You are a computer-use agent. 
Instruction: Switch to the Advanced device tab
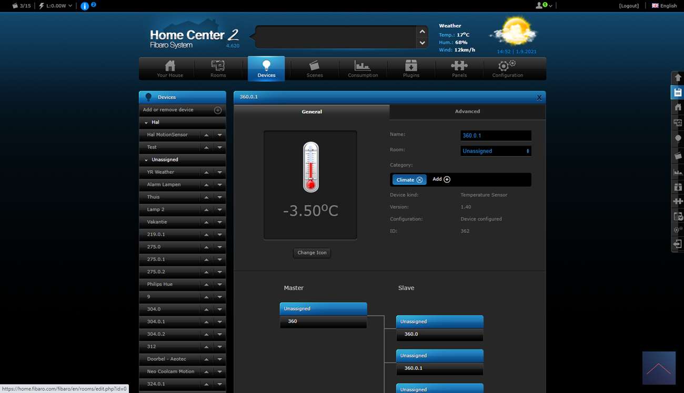tap(467, 111)
